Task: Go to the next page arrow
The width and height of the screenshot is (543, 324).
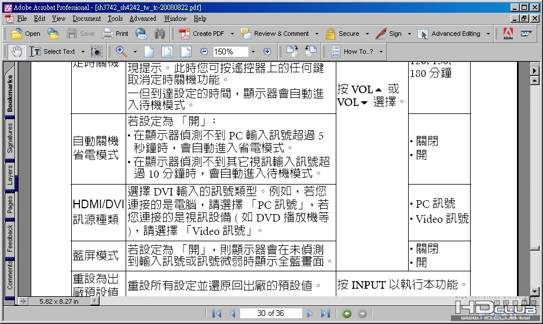Action: click(x=310, y=314)
